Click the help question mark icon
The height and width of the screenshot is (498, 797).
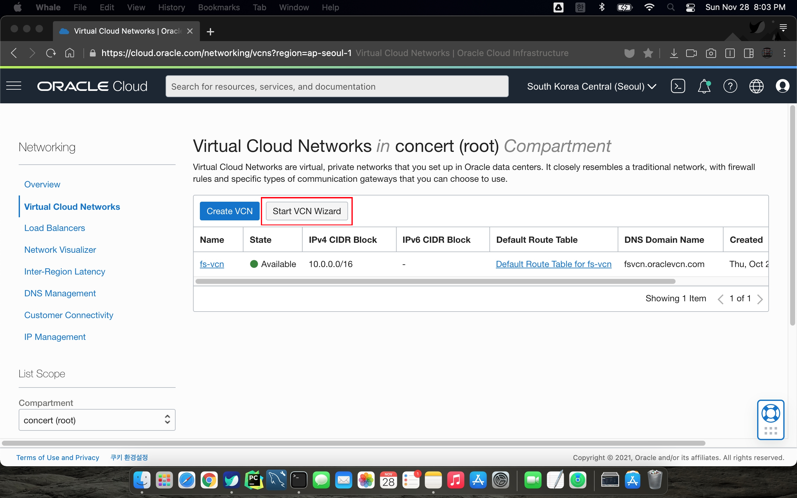(x=730, y=86)
